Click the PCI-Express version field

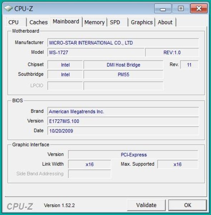(133, 155)
